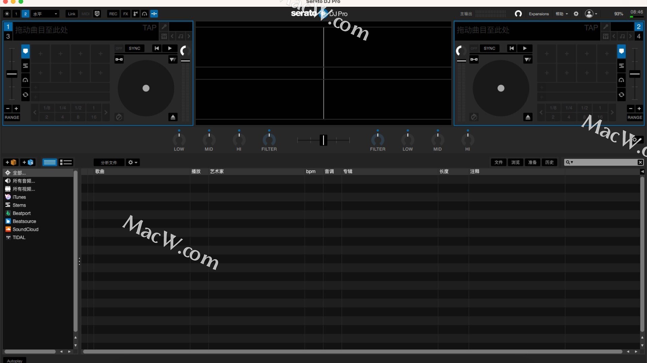Open right deck playback mode dropdown arrow
This screenshot has width=647, height=363.
[528, 59]
